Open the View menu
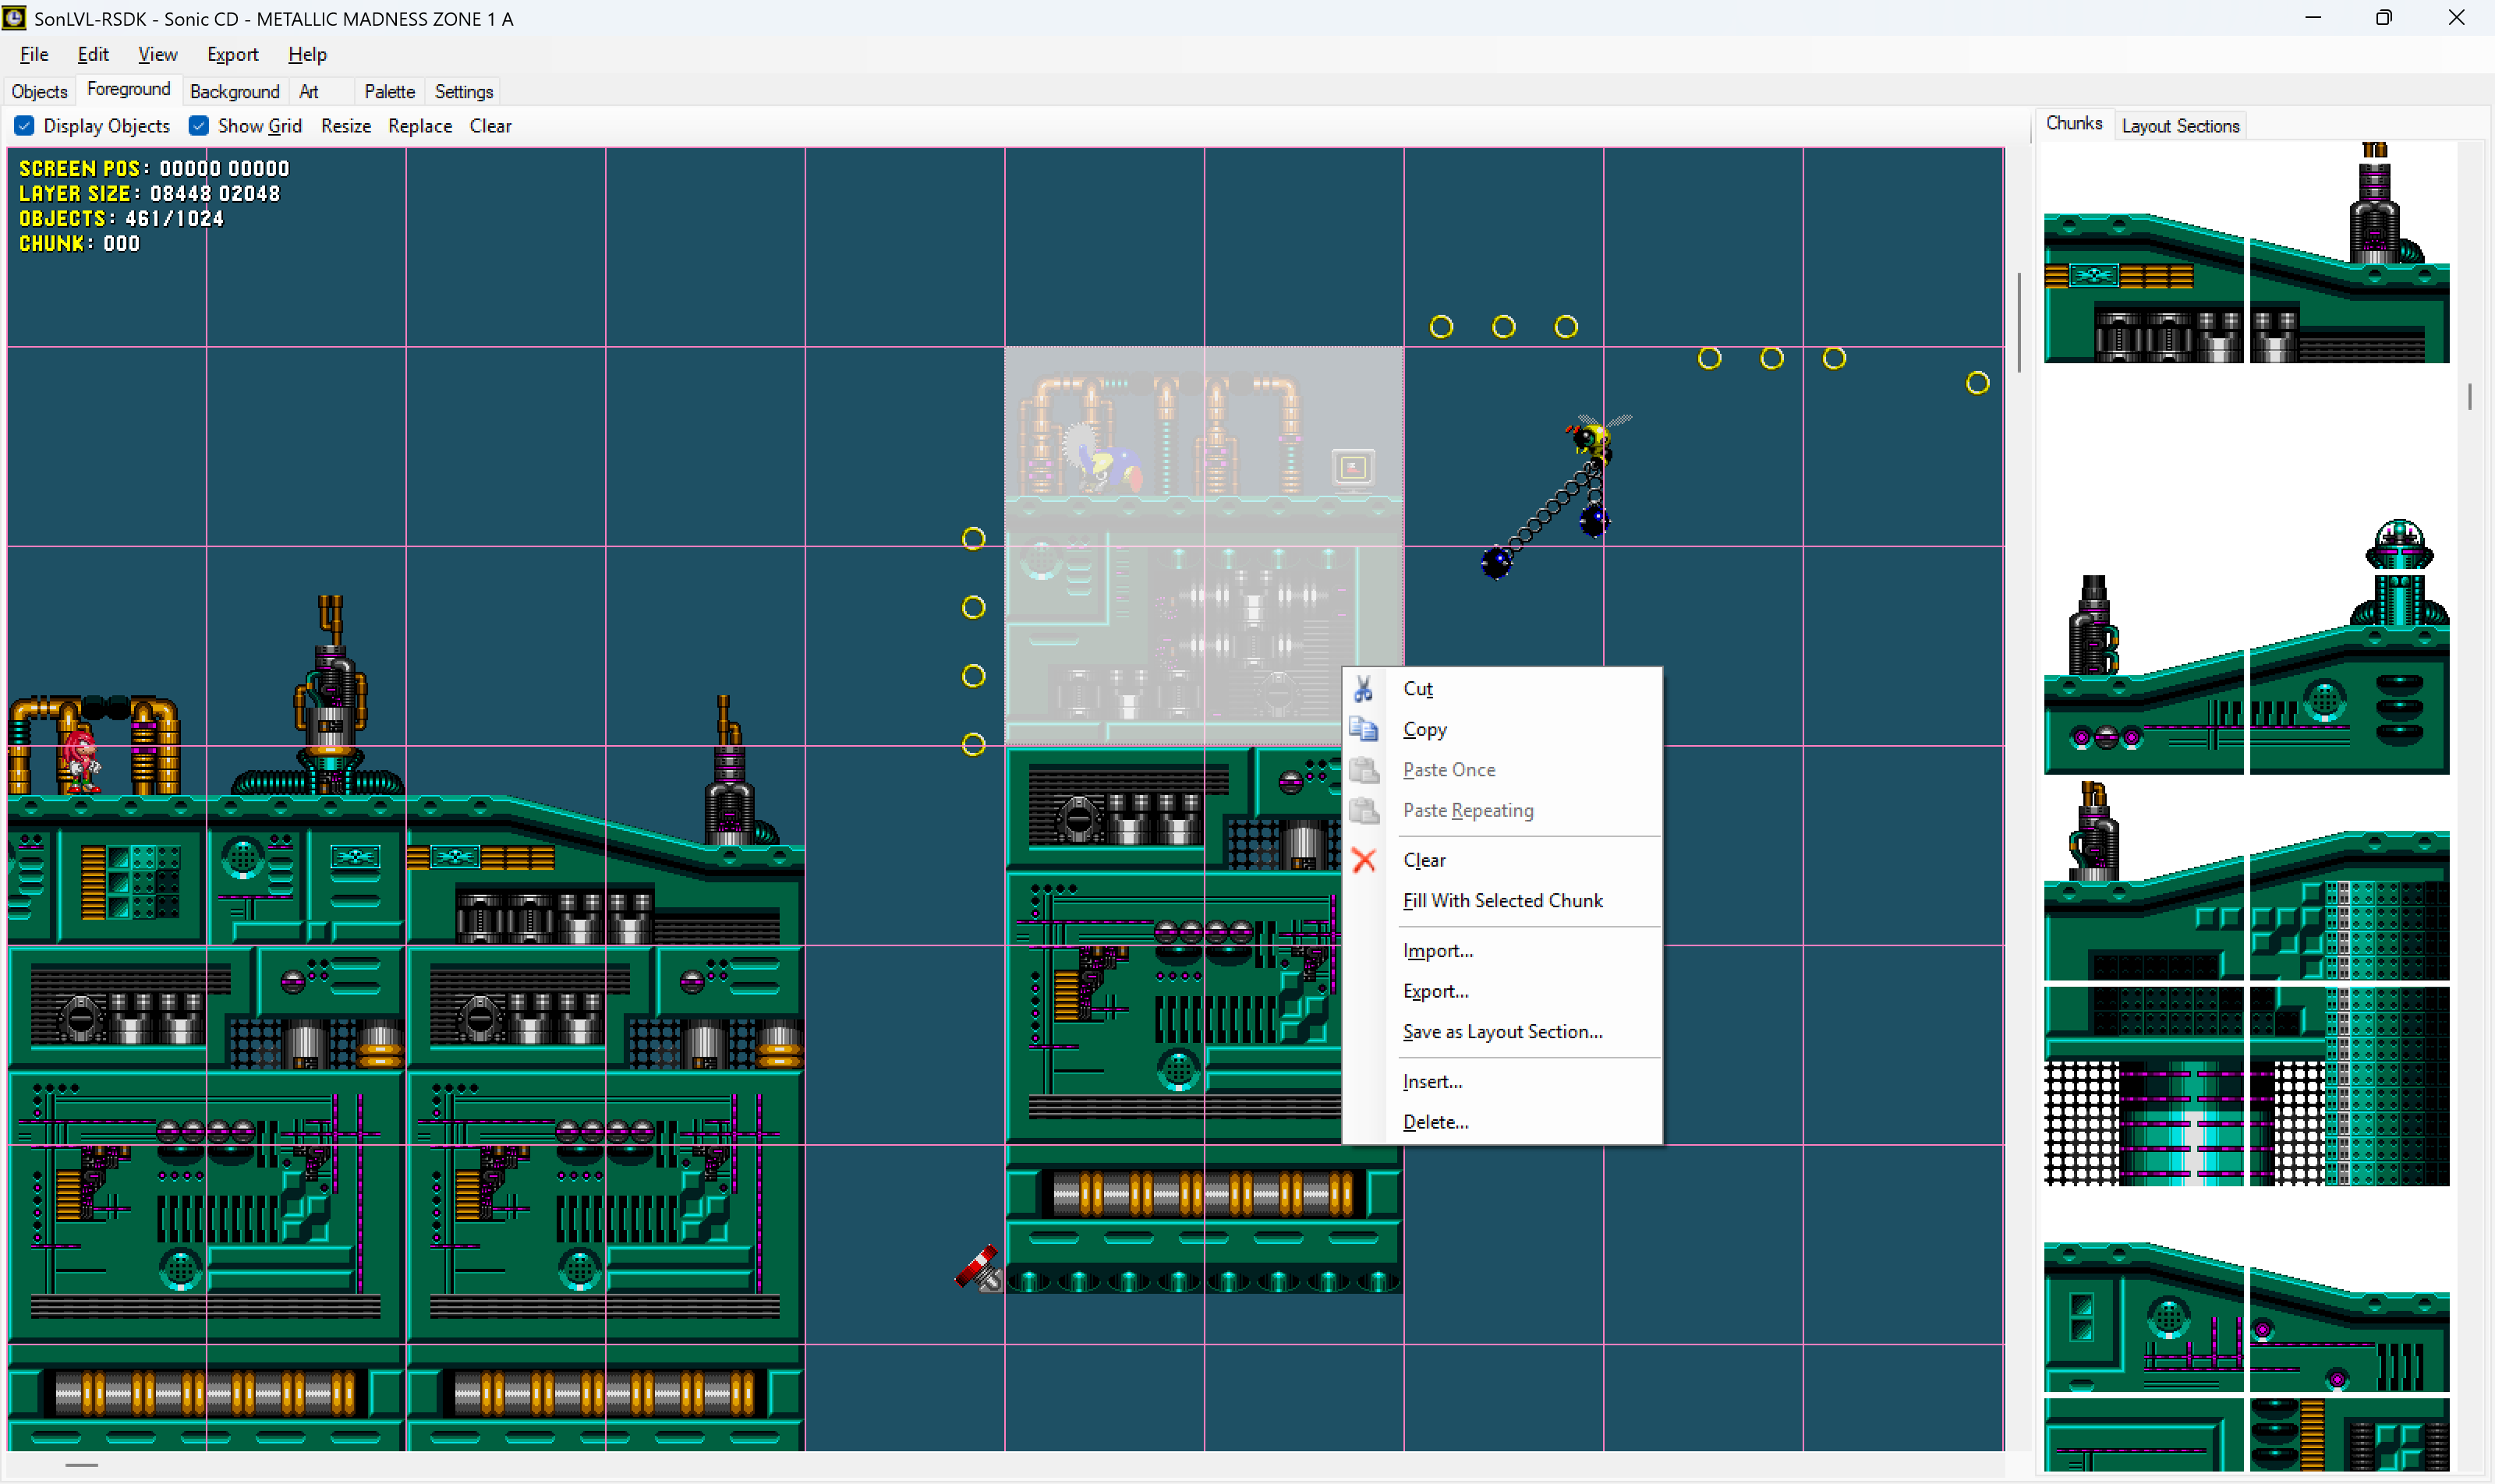Image resolution: width=2495 pixels, height=1484 pixels. [157, 55]
